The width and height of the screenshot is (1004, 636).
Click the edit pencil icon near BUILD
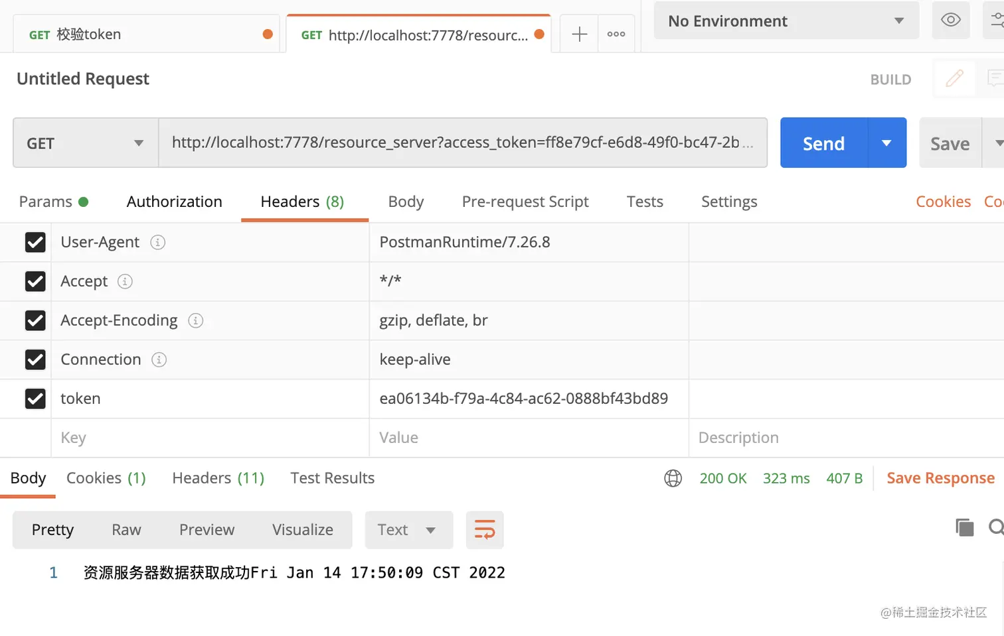pos(954,78)
